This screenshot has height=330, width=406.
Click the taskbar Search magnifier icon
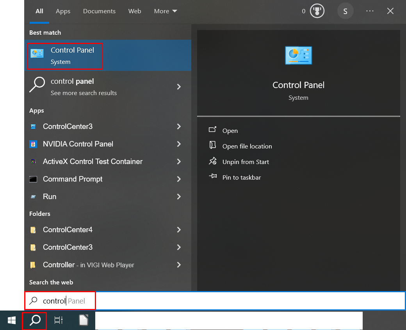click(x=35, y=320)
